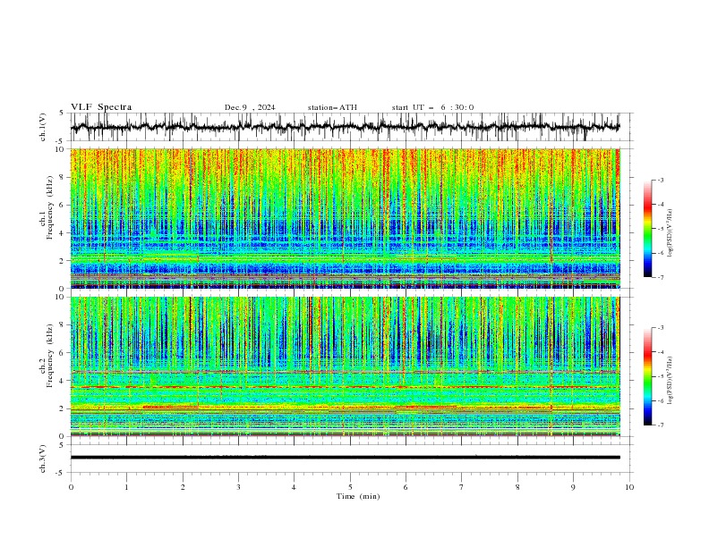Viewport: 709px width, 547px height.
Task: Click the ch.2 colorbar "-4" tick label
Action: tap(661, 352)
